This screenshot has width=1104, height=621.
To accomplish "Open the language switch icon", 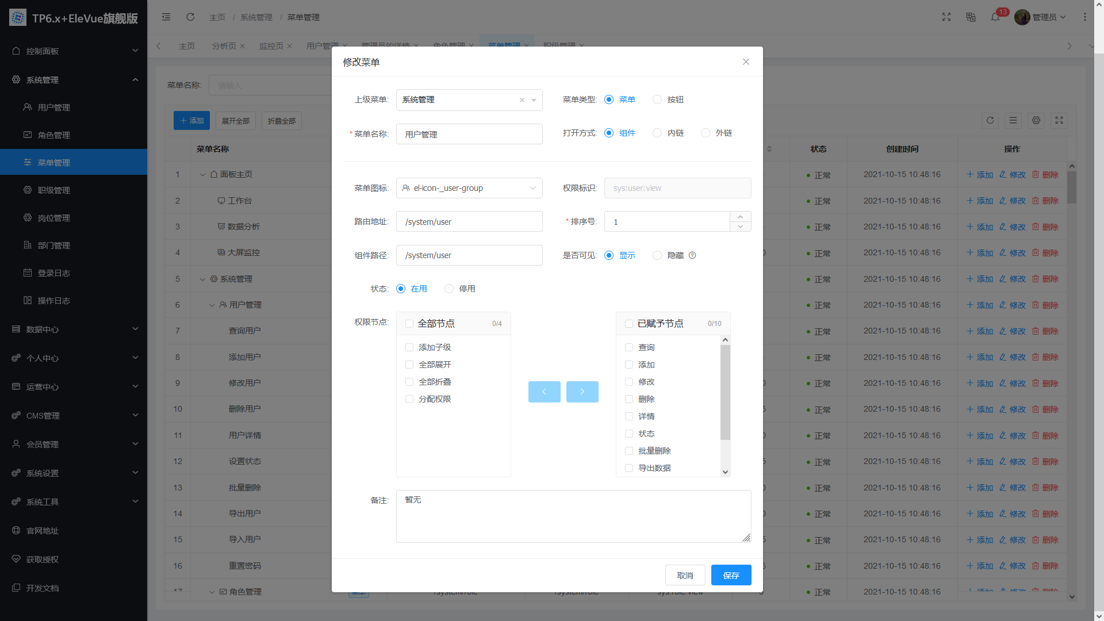I will coord(971,17).
